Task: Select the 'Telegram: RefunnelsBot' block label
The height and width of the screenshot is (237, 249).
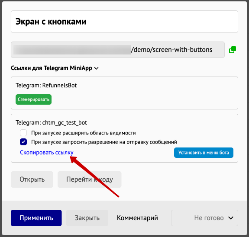Action: click(46, 85)
